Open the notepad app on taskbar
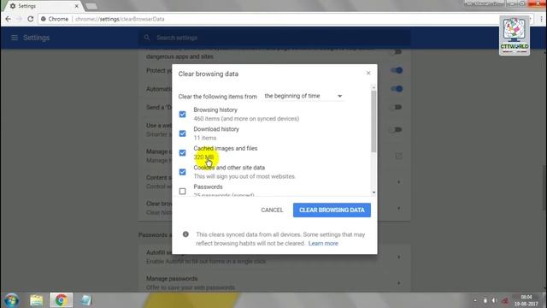 click(x=85, y=300)
